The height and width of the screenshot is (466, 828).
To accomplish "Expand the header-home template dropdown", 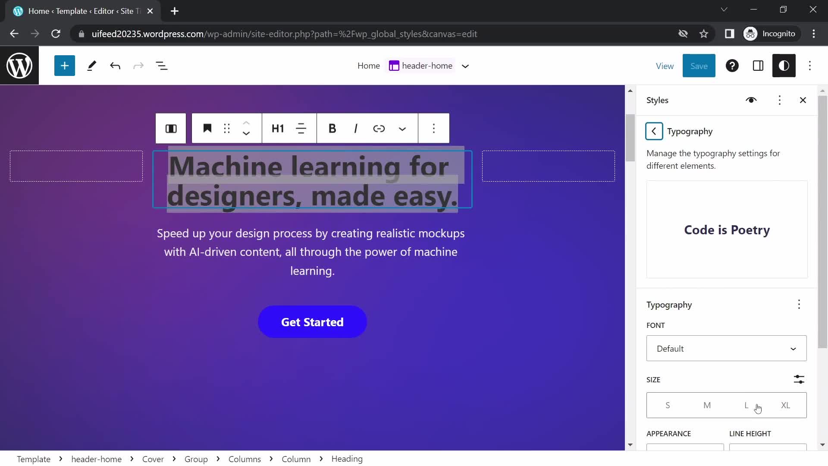I will tap(466, 66).
